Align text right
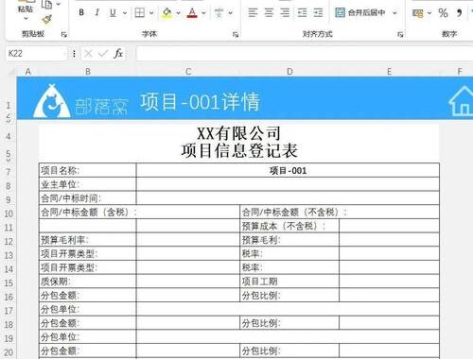The width and height of the screenshot is (473, 359). pyautogui.click(x=285, y=12)
